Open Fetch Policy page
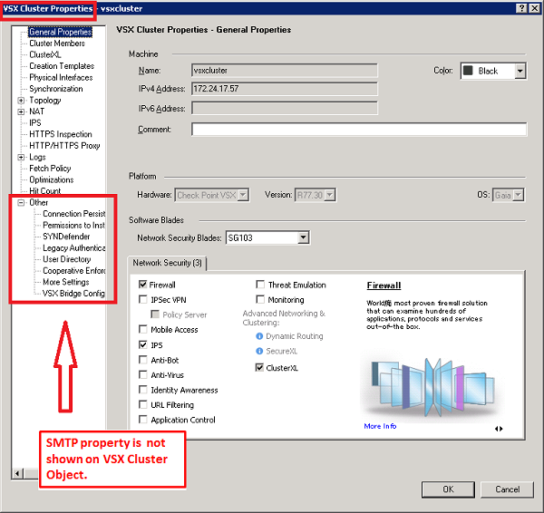 point(50,169)
